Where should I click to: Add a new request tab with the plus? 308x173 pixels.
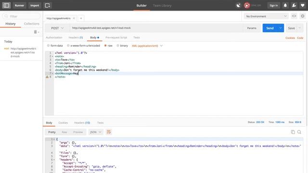(81, 18)
